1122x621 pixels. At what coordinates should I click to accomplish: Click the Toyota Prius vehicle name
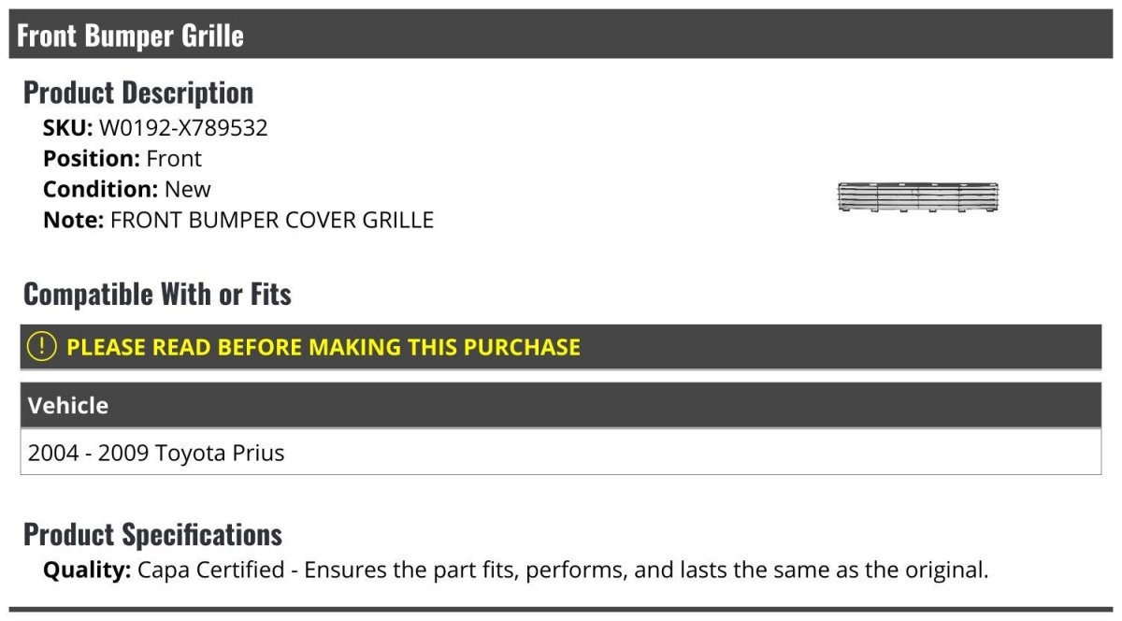[220, 454]
